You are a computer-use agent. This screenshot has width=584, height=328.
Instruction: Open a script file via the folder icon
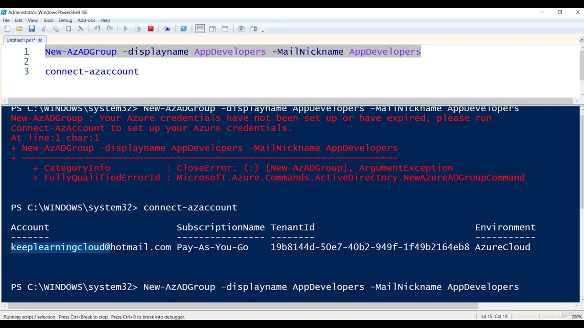pos(19,29)
